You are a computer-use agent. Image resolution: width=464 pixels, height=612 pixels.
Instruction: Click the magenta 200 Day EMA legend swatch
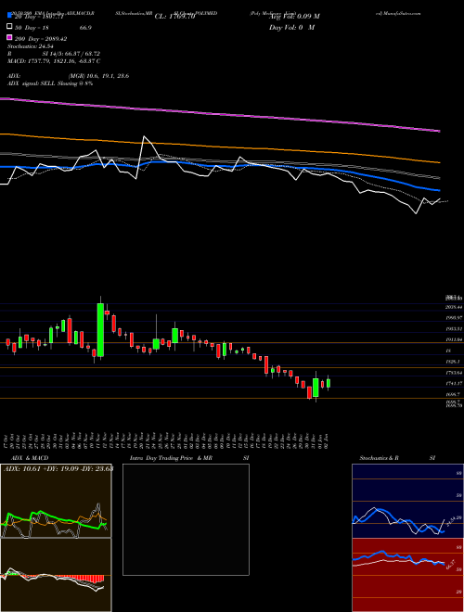(9, 37)
